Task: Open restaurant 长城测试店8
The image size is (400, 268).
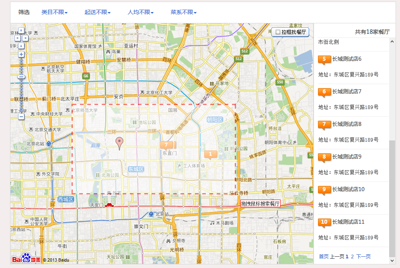Action: (347, 124)
